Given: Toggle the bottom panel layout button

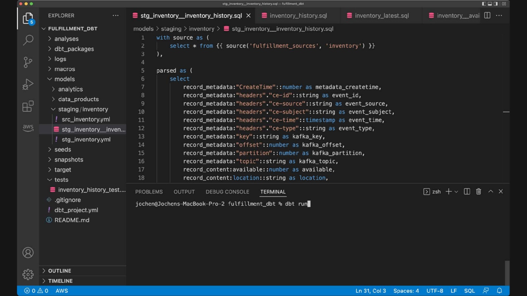Looking at the screenshot, I should pyautogui.click(x=490, y=4).
